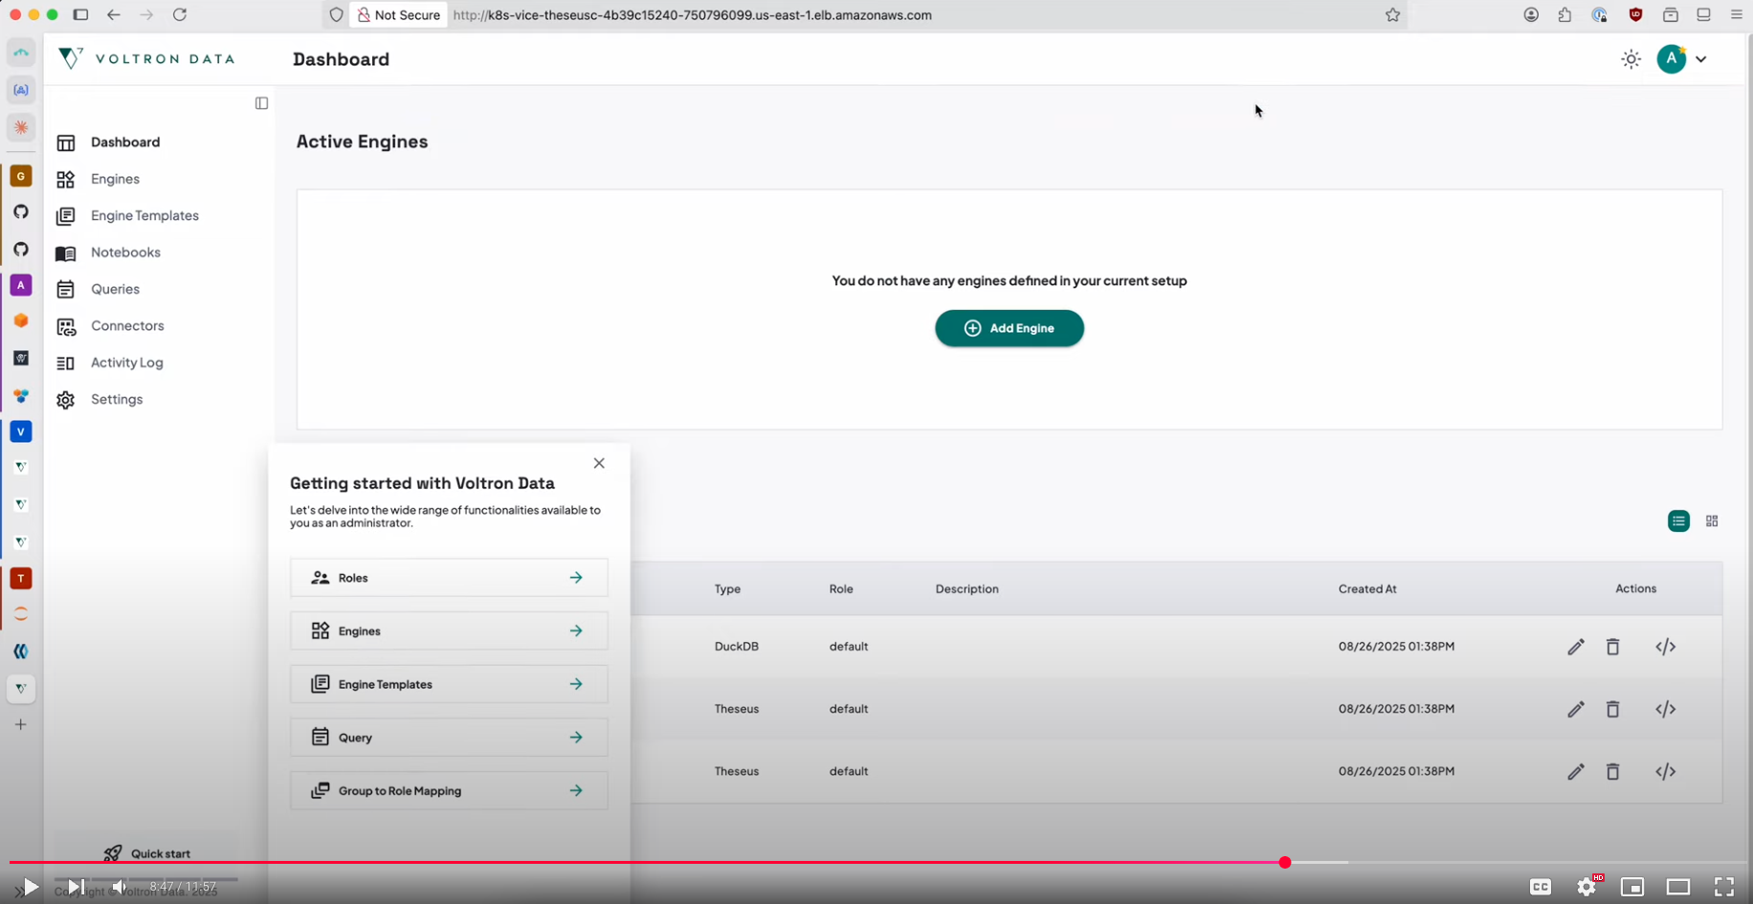This screenshot has width=1753, height=904.
Task: Open video settings gear icon
Action: [1586, 887]
